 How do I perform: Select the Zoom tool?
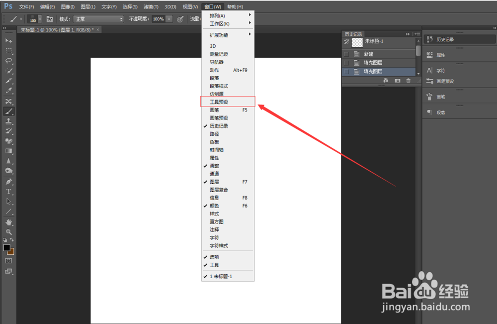8,232
